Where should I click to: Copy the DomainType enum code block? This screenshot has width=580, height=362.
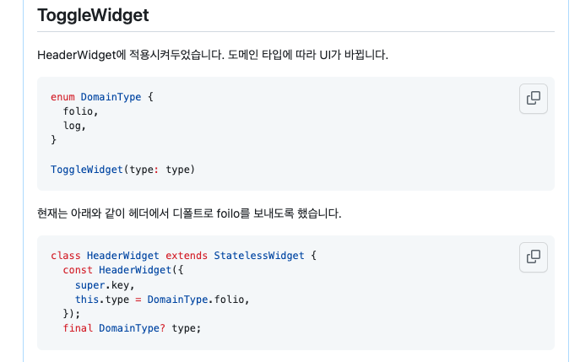tap(533, 99)
